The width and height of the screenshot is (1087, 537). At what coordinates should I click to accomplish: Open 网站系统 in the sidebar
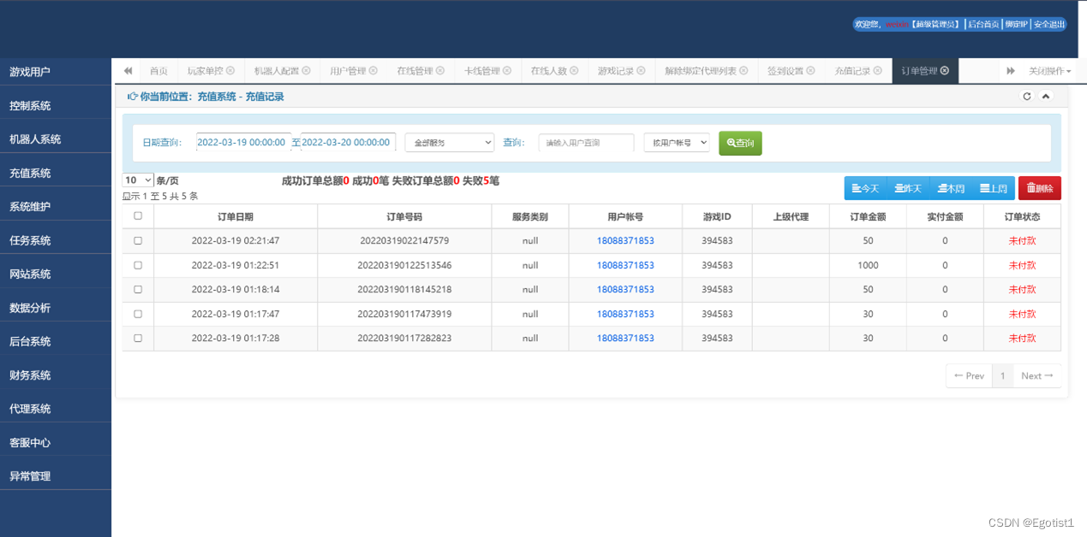click(x=56, y=274)
